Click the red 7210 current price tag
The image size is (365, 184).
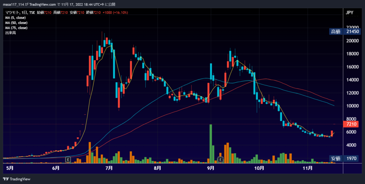351,124
